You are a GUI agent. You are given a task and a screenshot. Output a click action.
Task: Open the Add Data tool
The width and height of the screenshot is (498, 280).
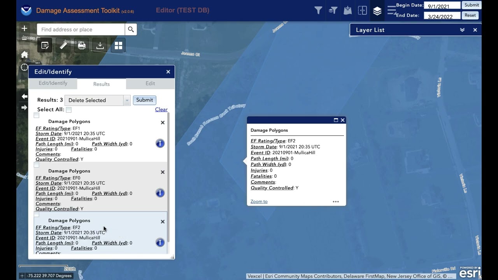pyautogui.click(x=347, y=10)
